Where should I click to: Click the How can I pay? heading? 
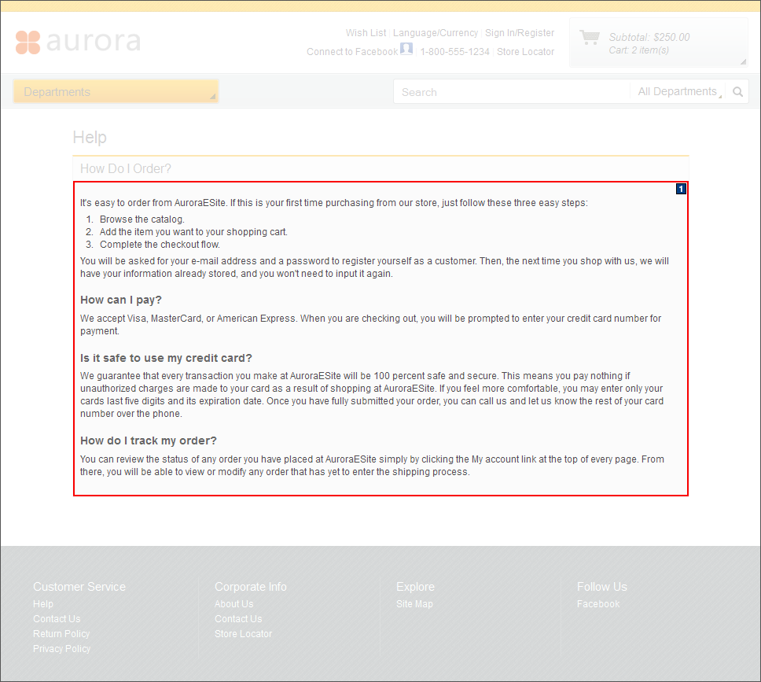[x=121, y=300]
